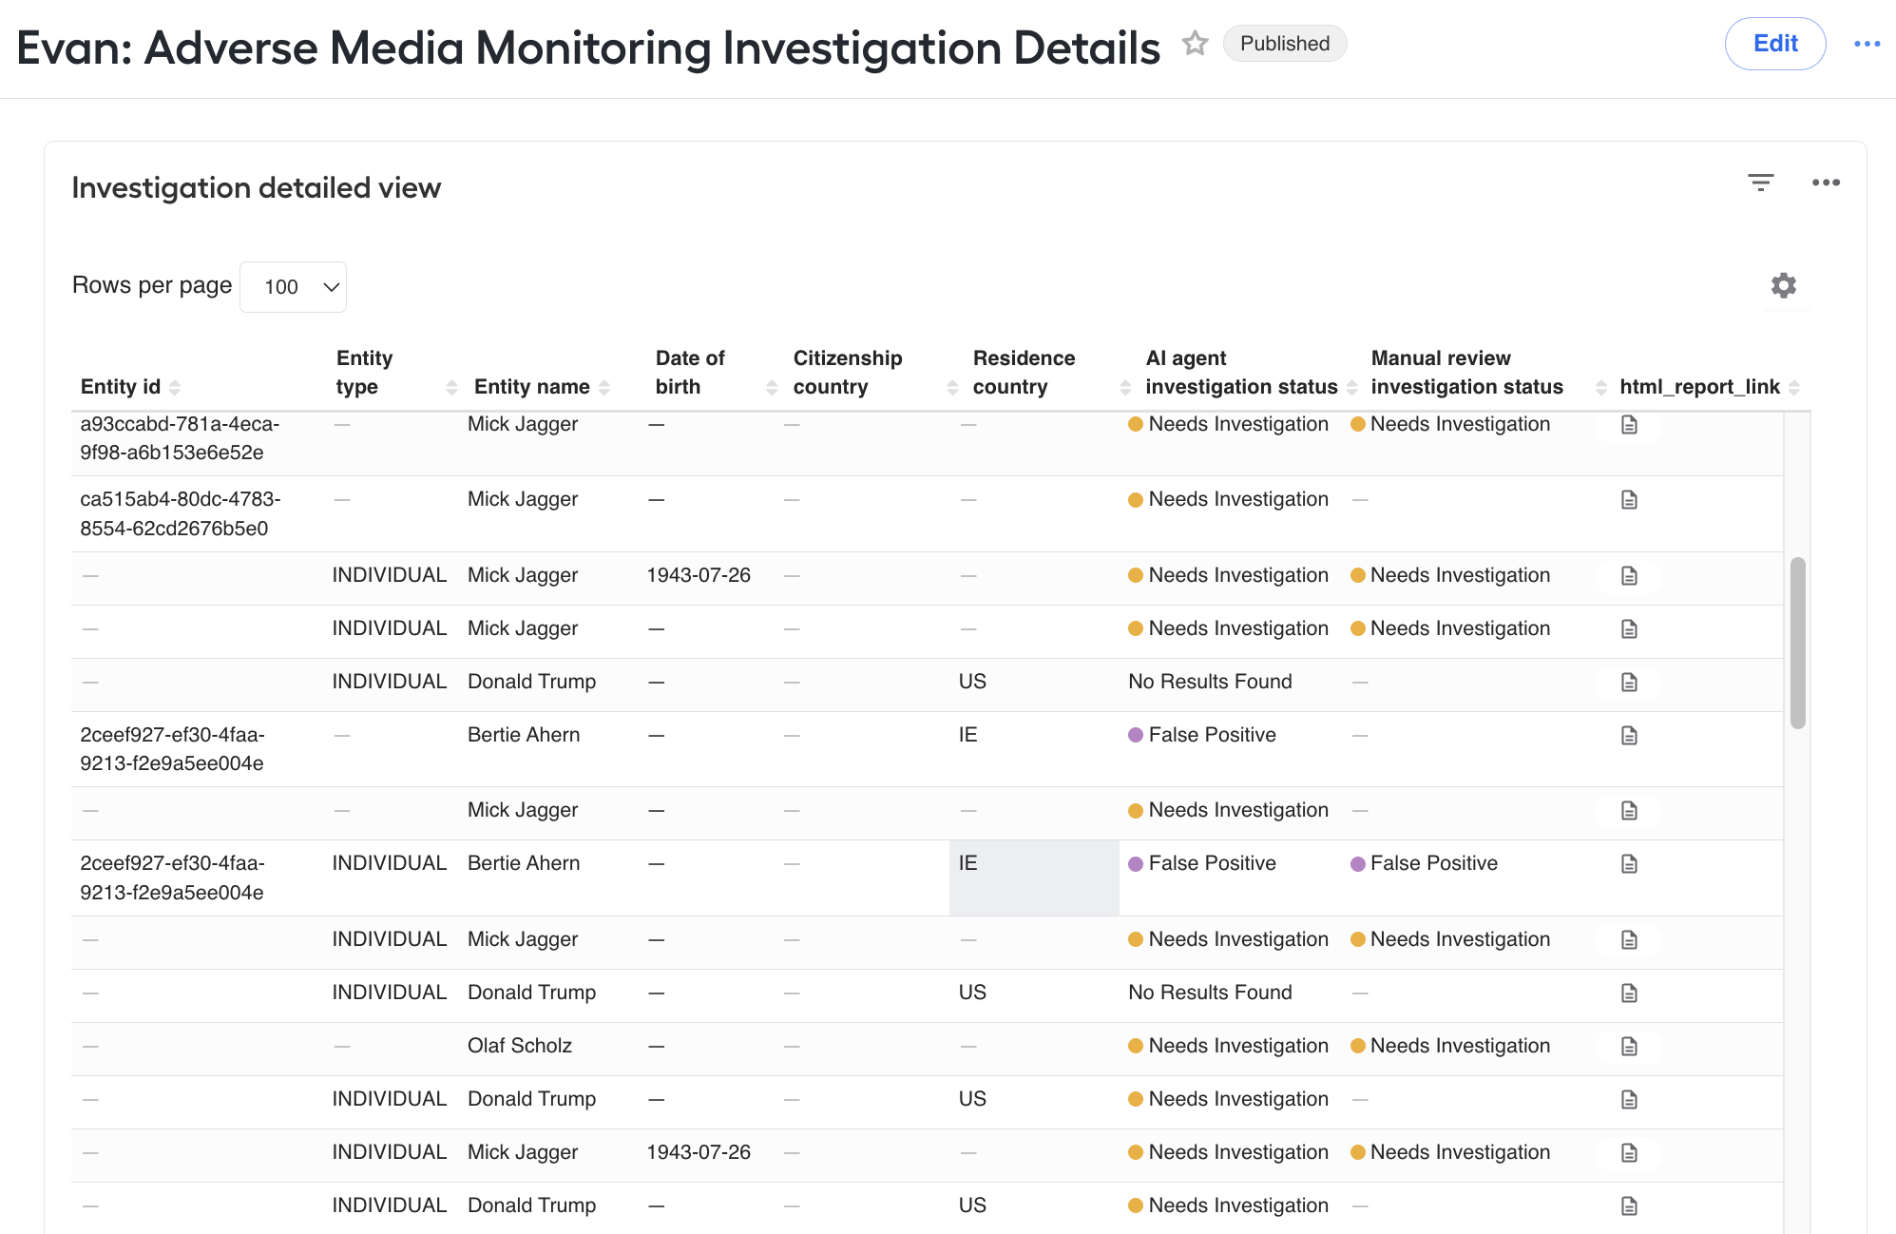The image size is (1896, 1234).
Task: Click the Published status badge
Action: 1284,44
